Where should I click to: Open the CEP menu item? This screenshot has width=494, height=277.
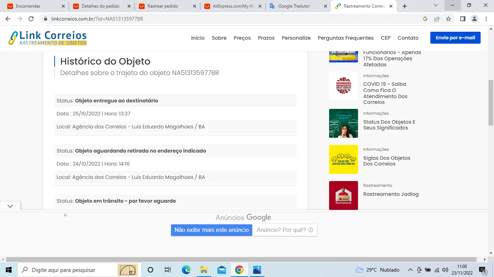point(386,38)
